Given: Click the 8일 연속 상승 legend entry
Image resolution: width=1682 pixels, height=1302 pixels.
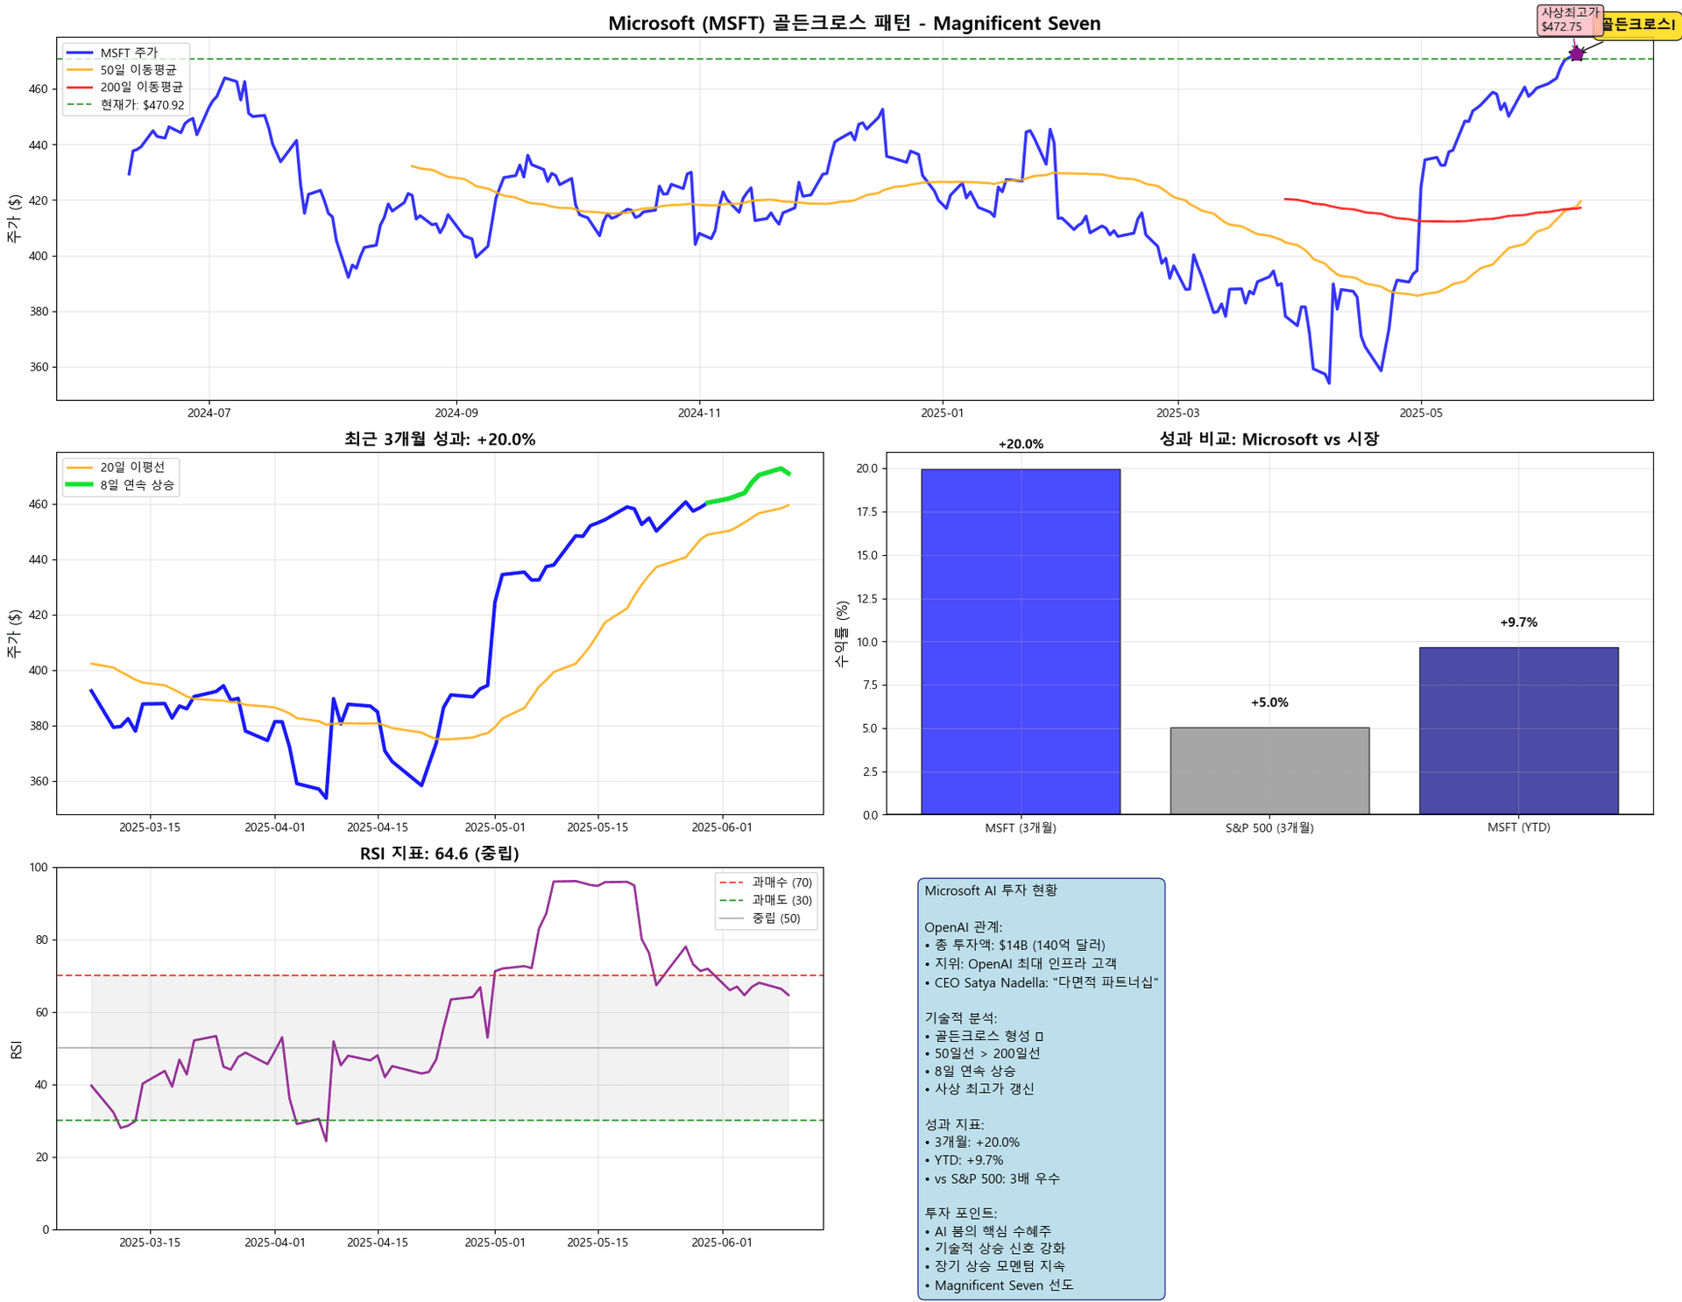Looking at the screenshot, I should [x=137, y=485].
